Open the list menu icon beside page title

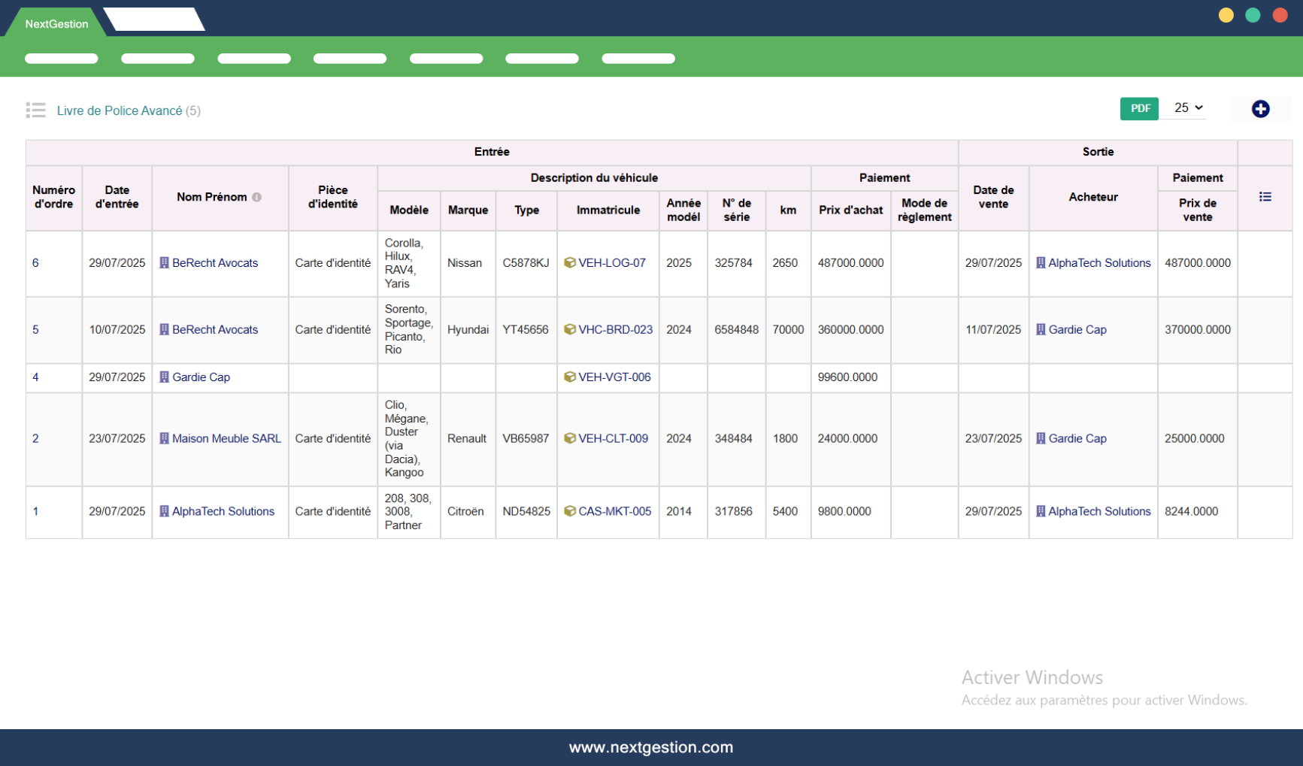[x=35, y=111]
